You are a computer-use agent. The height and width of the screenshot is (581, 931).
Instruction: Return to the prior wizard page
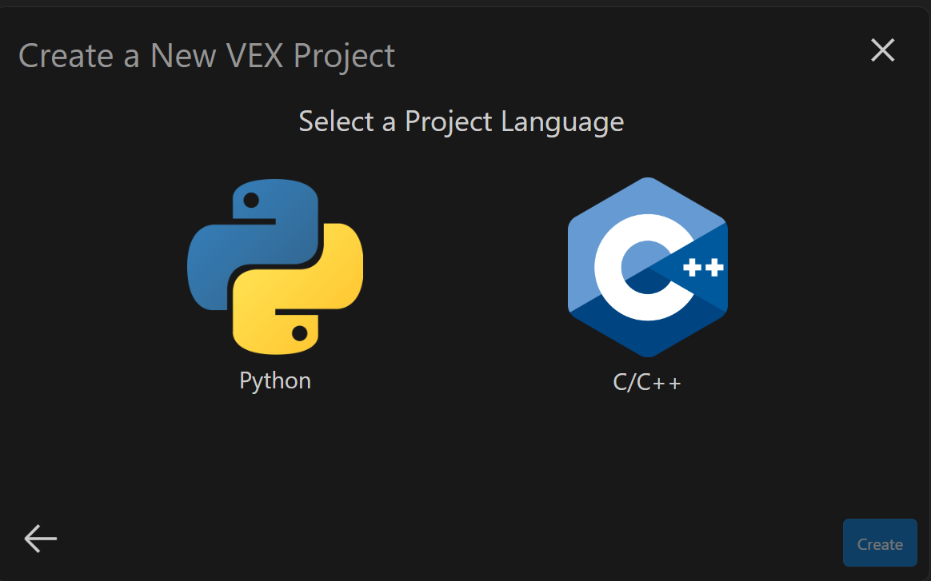click(40, 538)
